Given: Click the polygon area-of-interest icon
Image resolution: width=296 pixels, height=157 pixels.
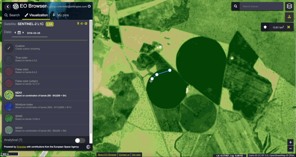Looking at the screenshot, I should pyautogui.click(x=265, y=27).
